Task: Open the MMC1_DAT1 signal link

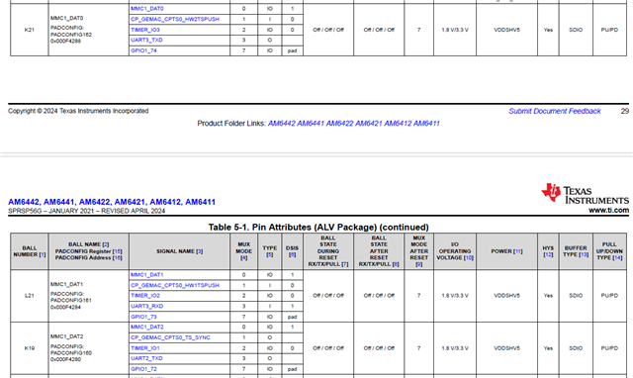Action: click(147, 275)
